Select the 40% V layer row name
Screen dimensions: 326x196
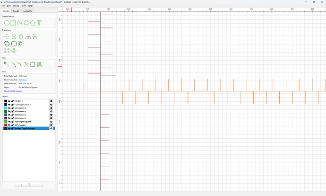(x=20, y=111)
